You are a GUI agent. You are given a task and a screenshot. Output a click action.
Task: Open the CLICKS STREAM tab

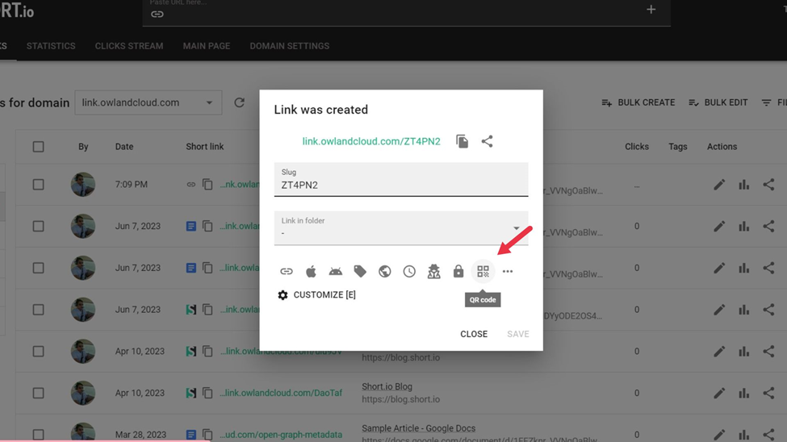point(129,46)
